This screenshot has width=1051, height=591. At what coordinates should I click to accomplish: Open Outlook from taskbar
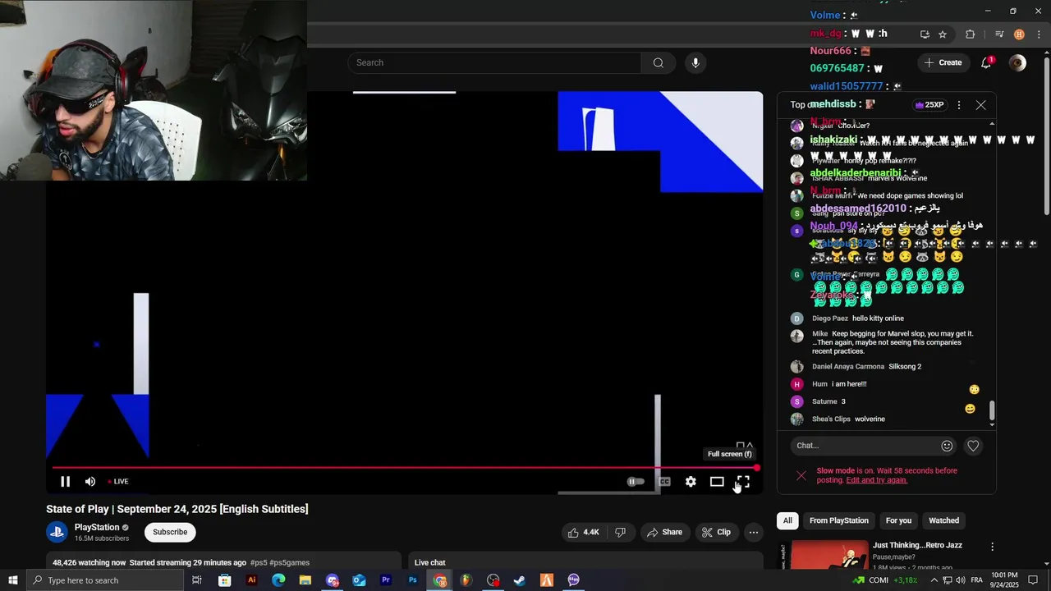coord(359,580)
